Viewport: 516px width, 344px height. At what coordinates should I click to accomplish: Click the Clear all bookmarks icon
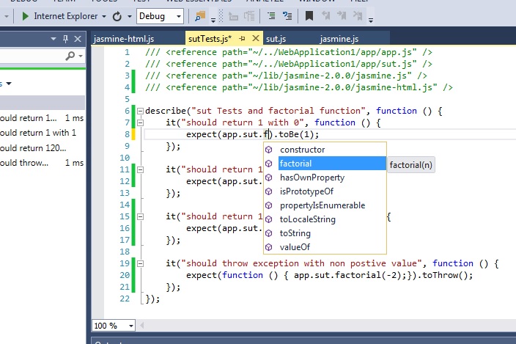(x=358, y=16)
